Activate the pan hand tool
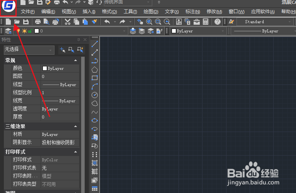Image resolution: width=296 pixels, height=193 pixels. (140, 22)
